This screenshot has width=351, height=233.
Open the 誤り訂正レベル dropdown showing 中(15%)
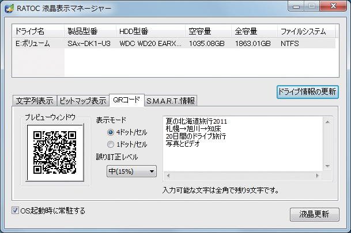(131, 171)
